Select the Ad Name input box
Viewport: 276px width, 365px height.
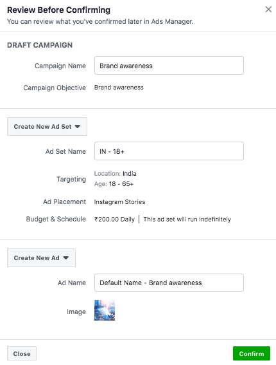(169, 283)
